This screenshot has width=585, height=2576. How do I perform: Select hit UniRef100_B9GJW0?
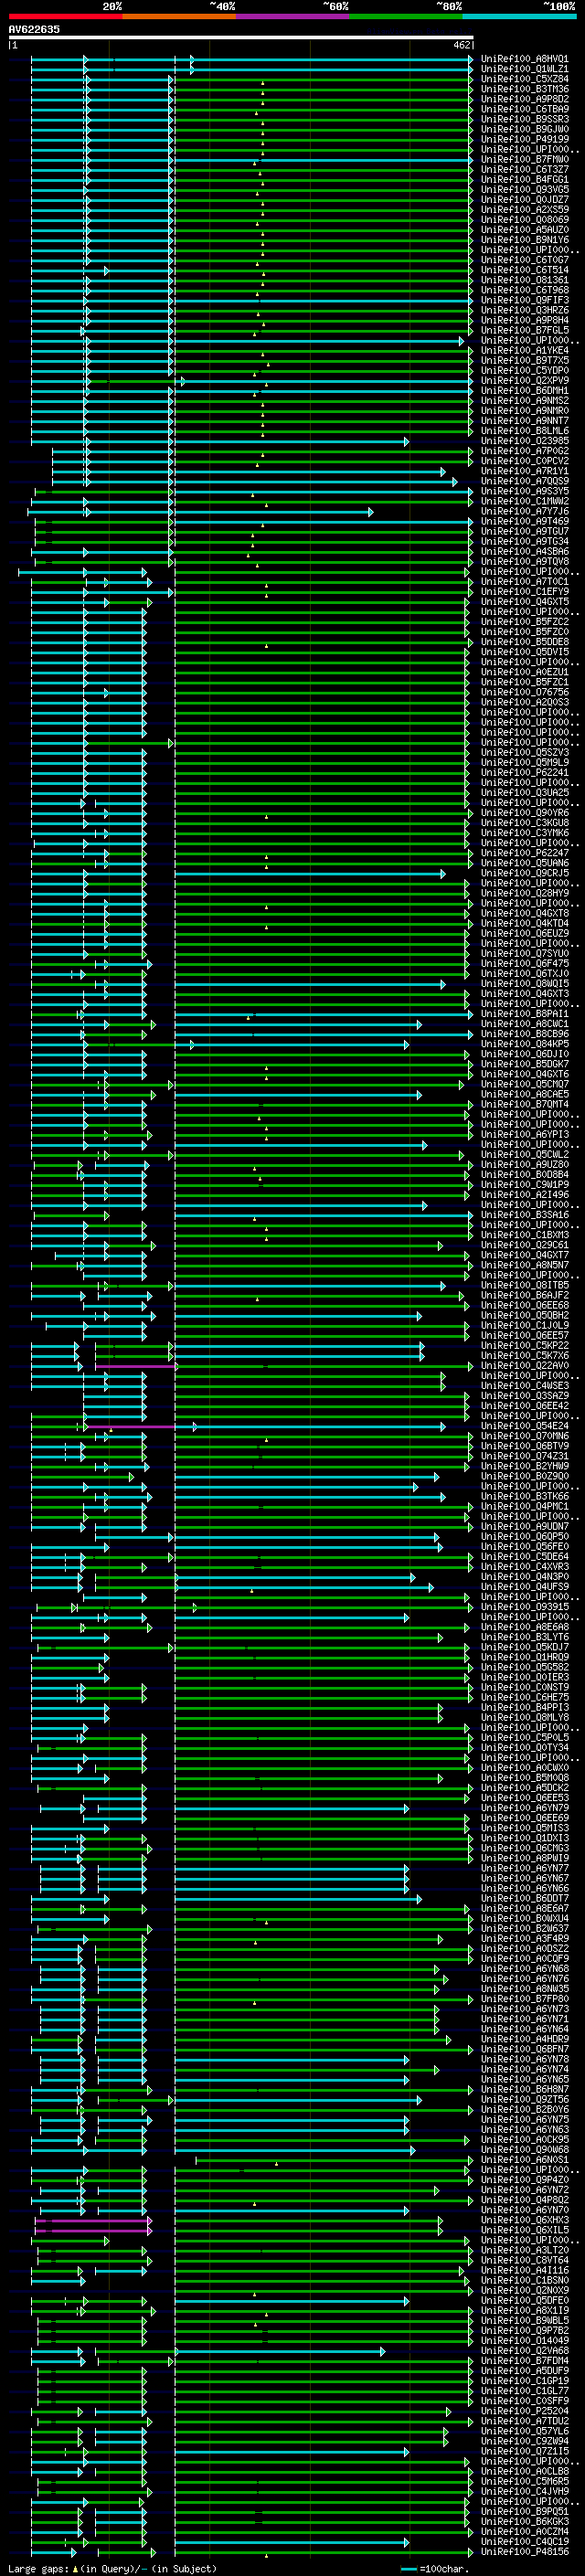(x=525, y=129)
